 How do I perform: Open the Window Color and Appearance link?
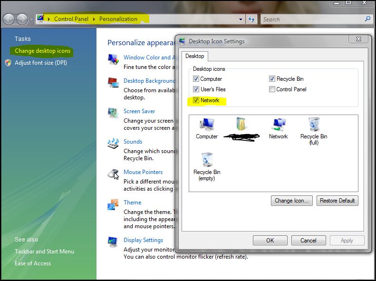149,58
